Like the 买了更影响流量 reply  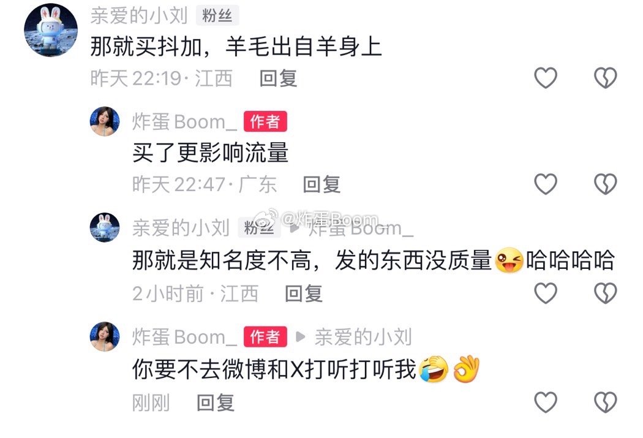coord(546,184)
